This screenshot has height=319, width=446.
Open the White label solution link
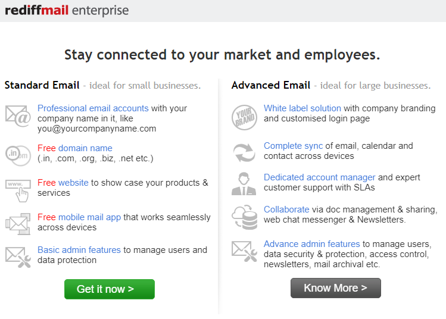coord(302,108)
